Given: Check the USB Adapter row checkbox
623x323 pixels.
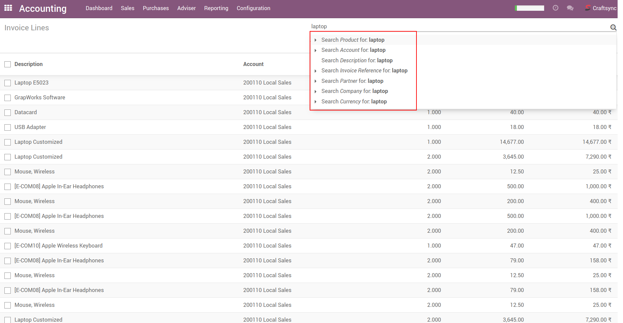Looking at the screenshot, I should click(x=8, y=127).
